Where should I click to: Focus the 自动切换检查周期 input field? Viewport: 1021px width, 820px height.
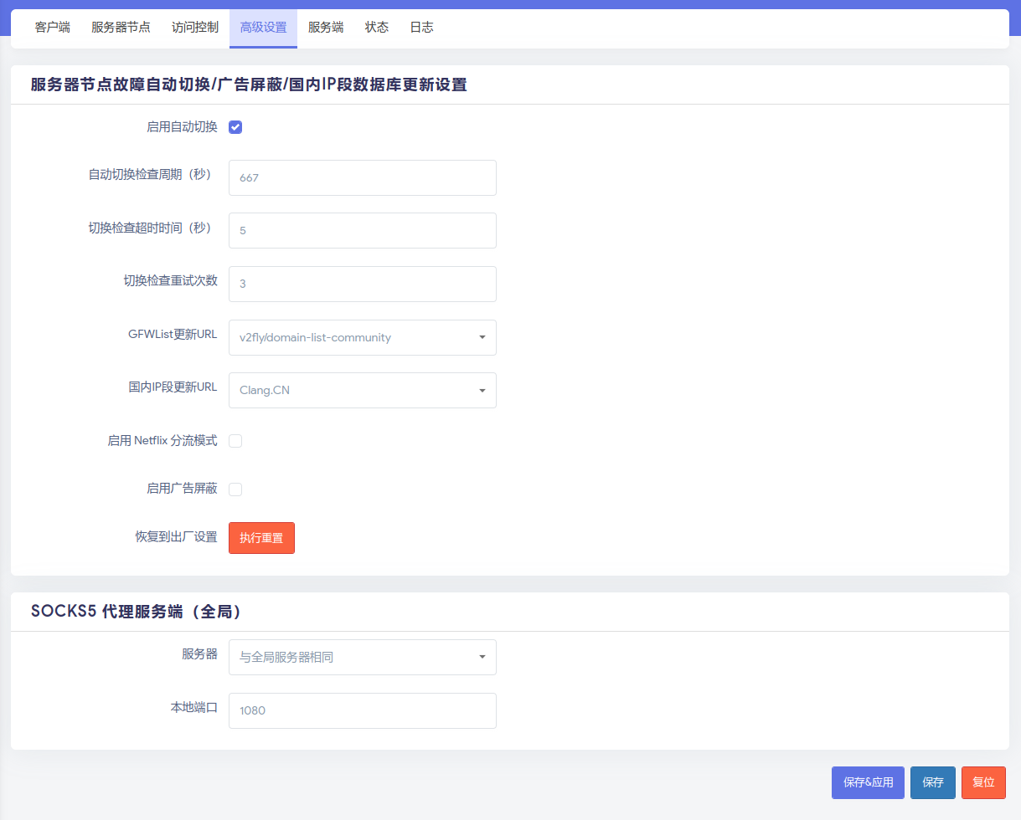(x=362, y=177)
